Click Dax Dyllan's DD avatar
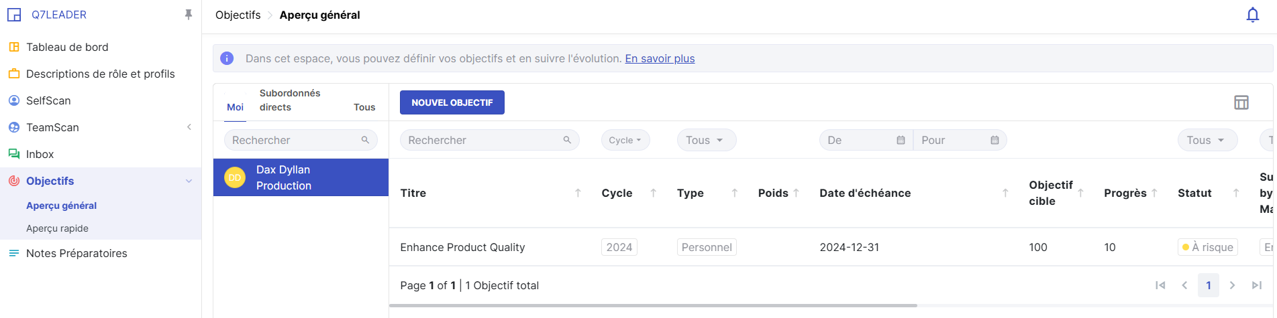The width and height of the screenshot is (1277, 318). pyautogui.click(x=235, y=177)
